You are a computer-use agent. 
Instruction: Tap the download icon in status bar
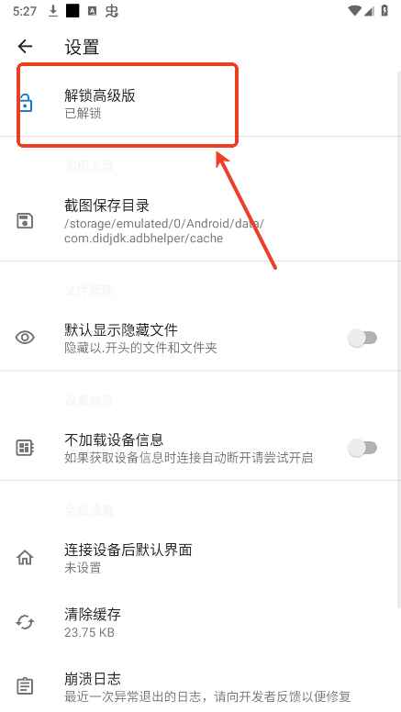click(53, 11)
